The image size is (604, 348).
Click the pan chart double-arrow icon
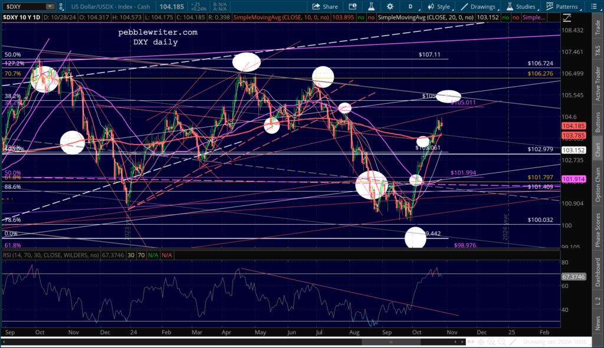point(471,342)
